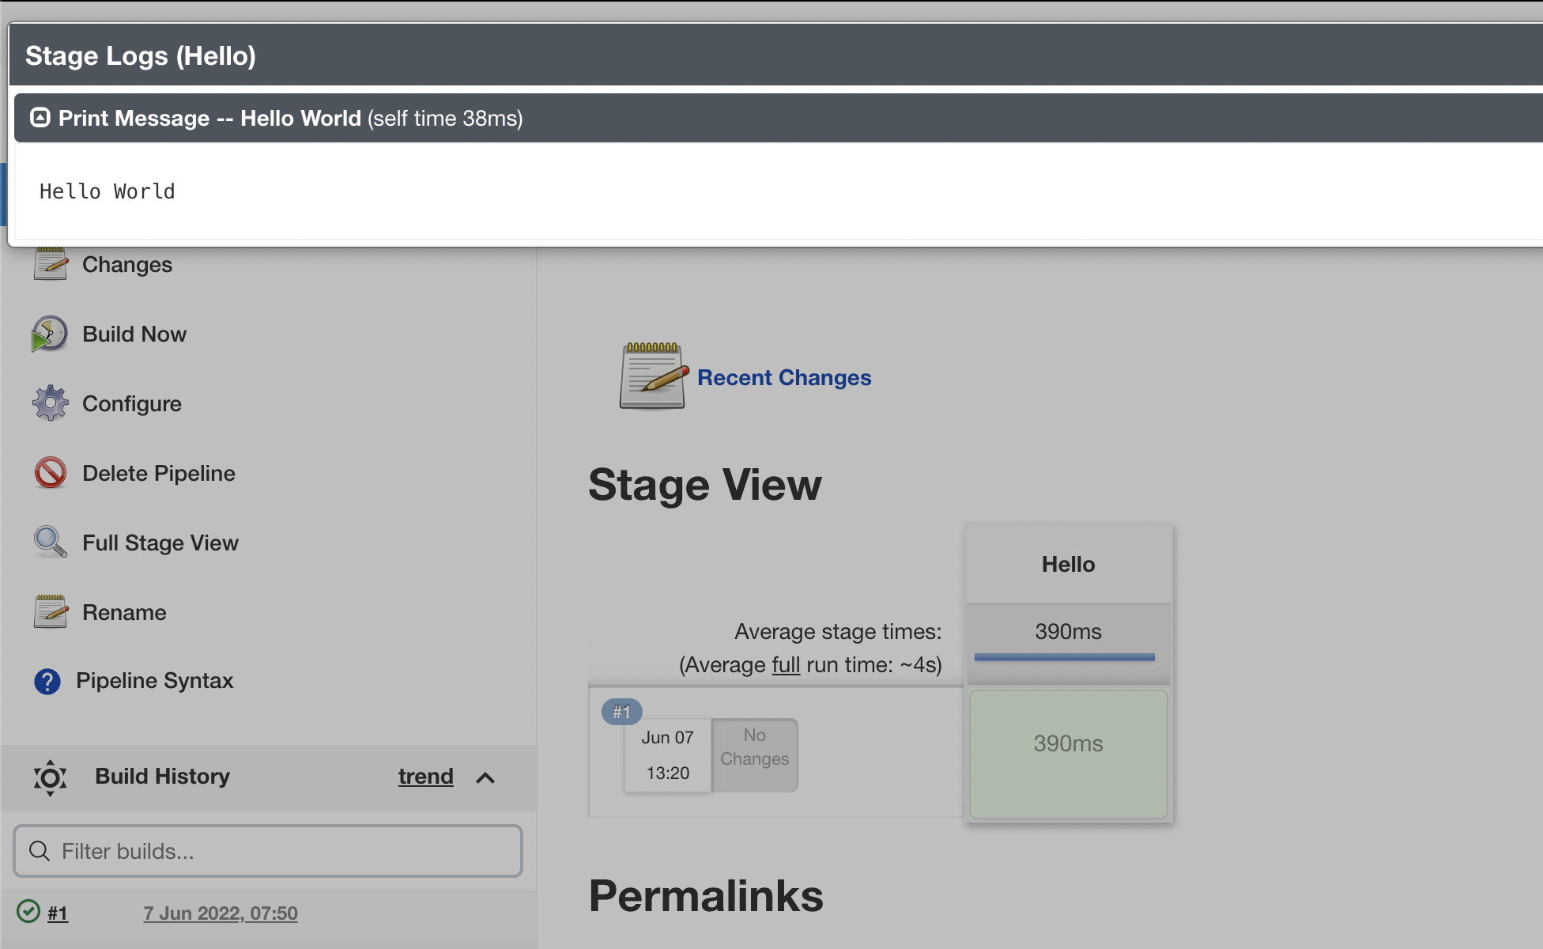
Task: Click the Changes notepad icon
Action: [x=51, y=264]
